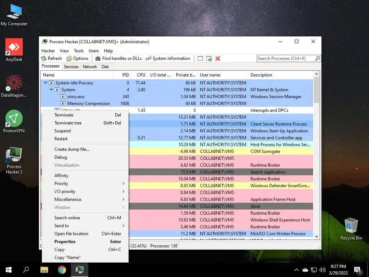Expand the Miscellaneous submenu

tap(85, 199)
